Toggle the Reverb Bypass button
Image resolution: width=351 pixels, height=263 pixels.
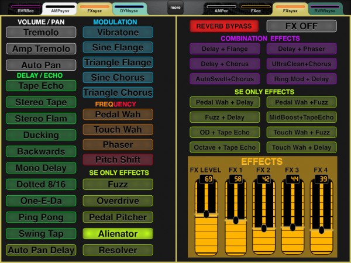point(224,26)
